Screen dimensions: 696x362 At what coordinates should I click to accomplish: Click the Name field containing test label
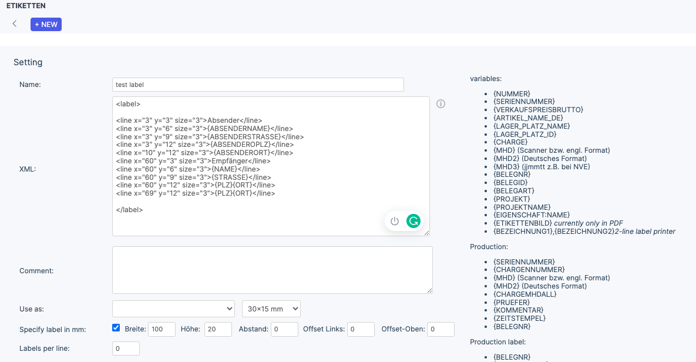pyautogui.click(x=258, y=85)
